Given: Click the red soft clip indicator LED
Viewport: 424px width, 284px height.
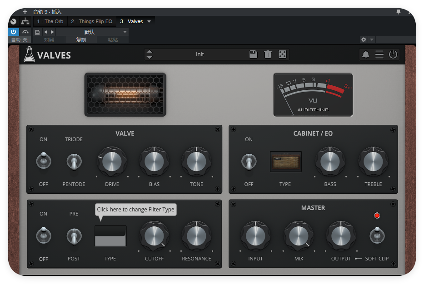Looking at the screenshot, I should 377,215.
